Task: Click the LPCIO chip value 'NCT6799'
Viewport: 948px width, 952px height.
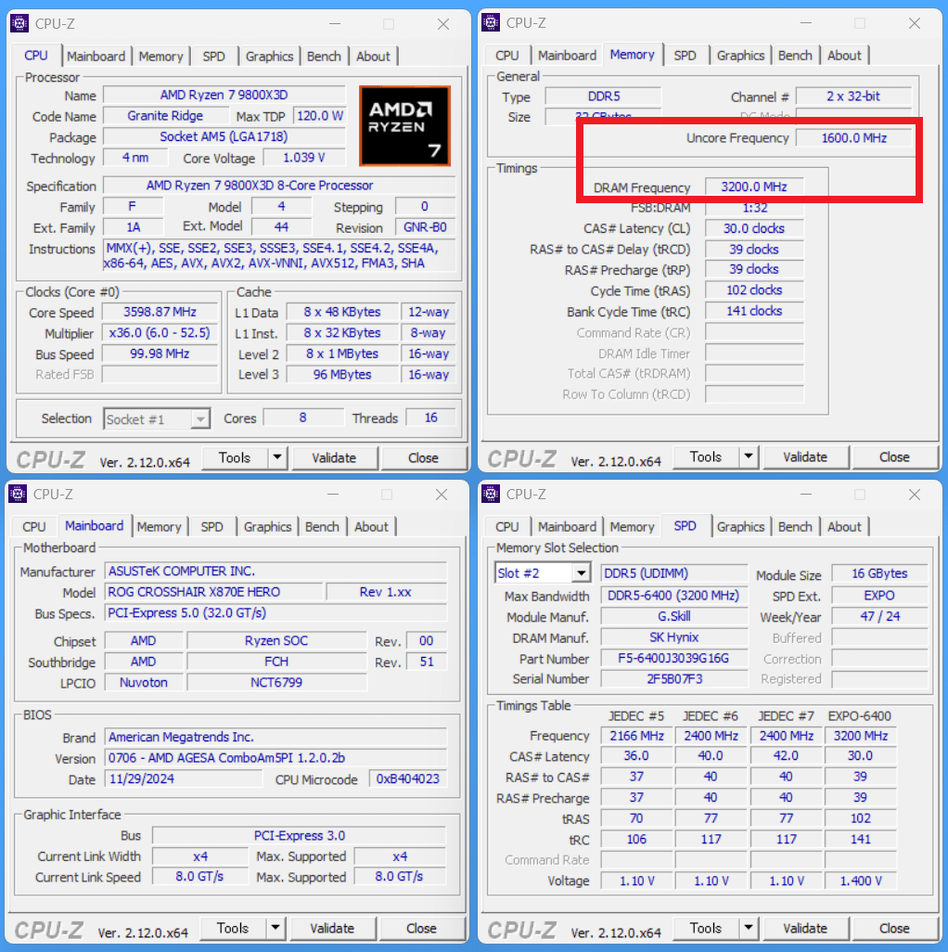Action: [x=276, y=682]
